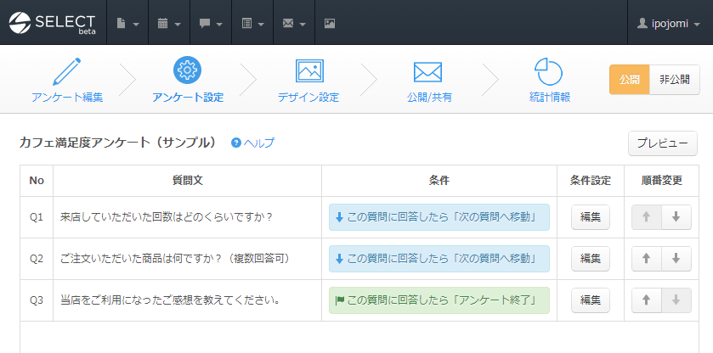This screenshot has height=353, width=713.
Task: Click the help question mark icon
Action: pos(236,143)
